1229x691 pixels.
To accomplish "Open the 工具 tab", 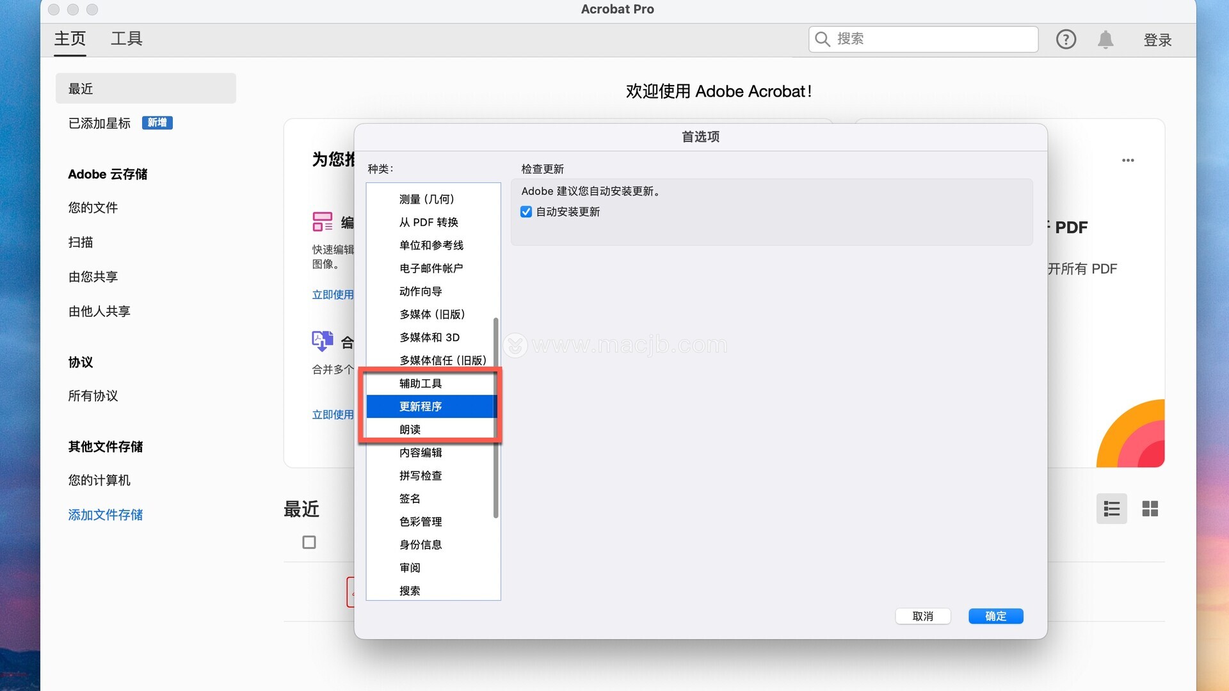I will pyautogui.click(x=126, y=39).
